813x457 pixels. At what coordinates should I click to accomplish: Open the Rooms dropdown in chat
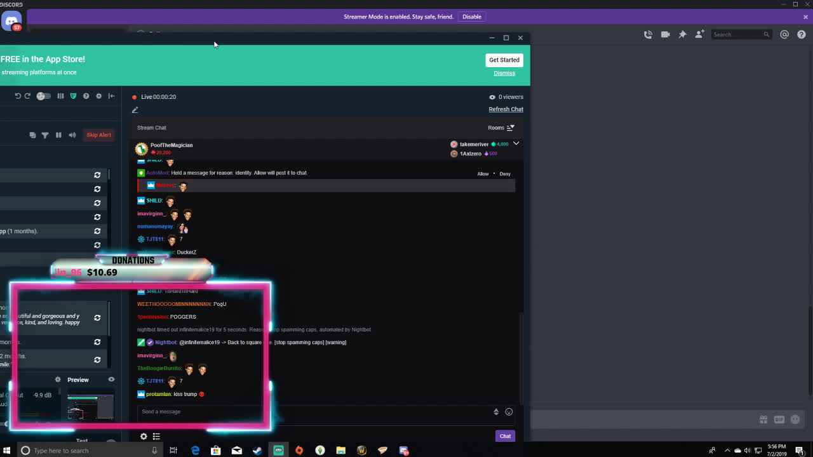(x=501, y=128)
